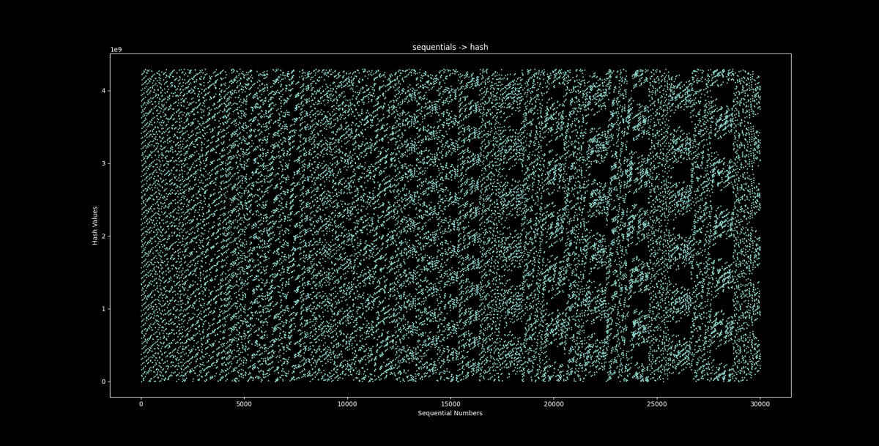Click the "Sequential Numbers" x-axis label
The image size is (879, 446).
pyautogui.click(x=450, y=413)
